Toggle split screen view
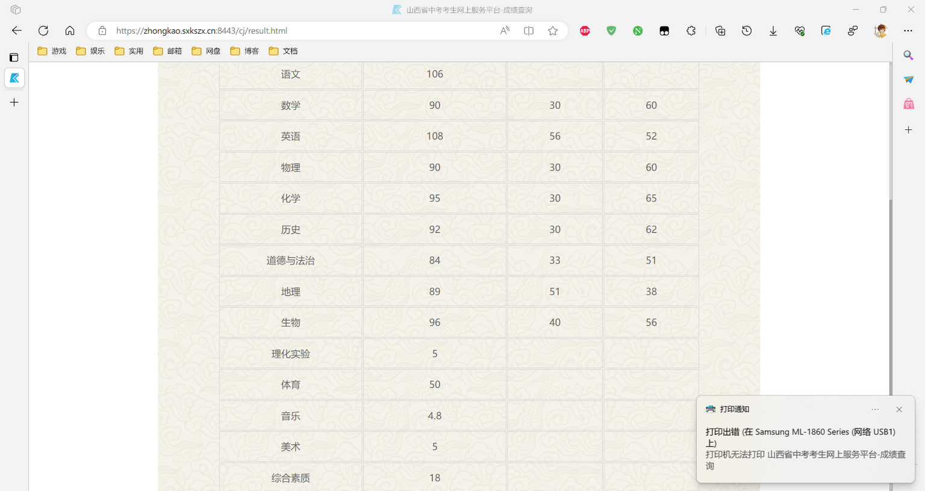The image size is (925, 491). pos(528,31)
